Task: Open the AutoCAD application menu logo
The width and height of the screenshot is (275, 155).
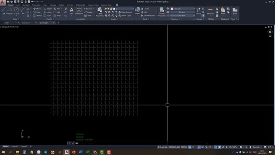Action: pos(3,3)
